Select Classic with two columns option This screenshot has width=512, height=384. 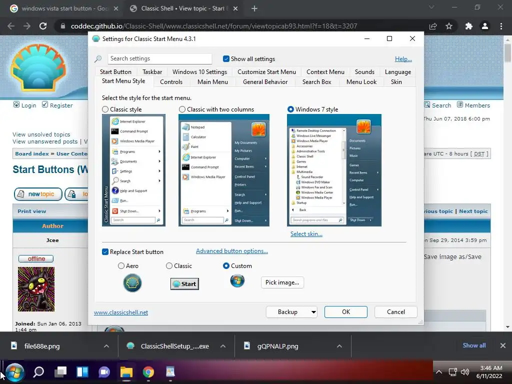(x=182, y=109)
